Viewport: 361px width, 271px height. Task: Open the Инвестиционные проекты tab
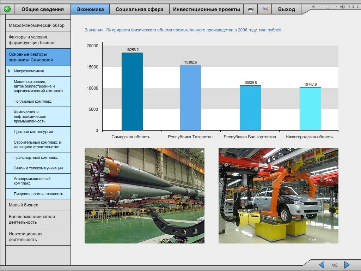[x=207, y=9]
